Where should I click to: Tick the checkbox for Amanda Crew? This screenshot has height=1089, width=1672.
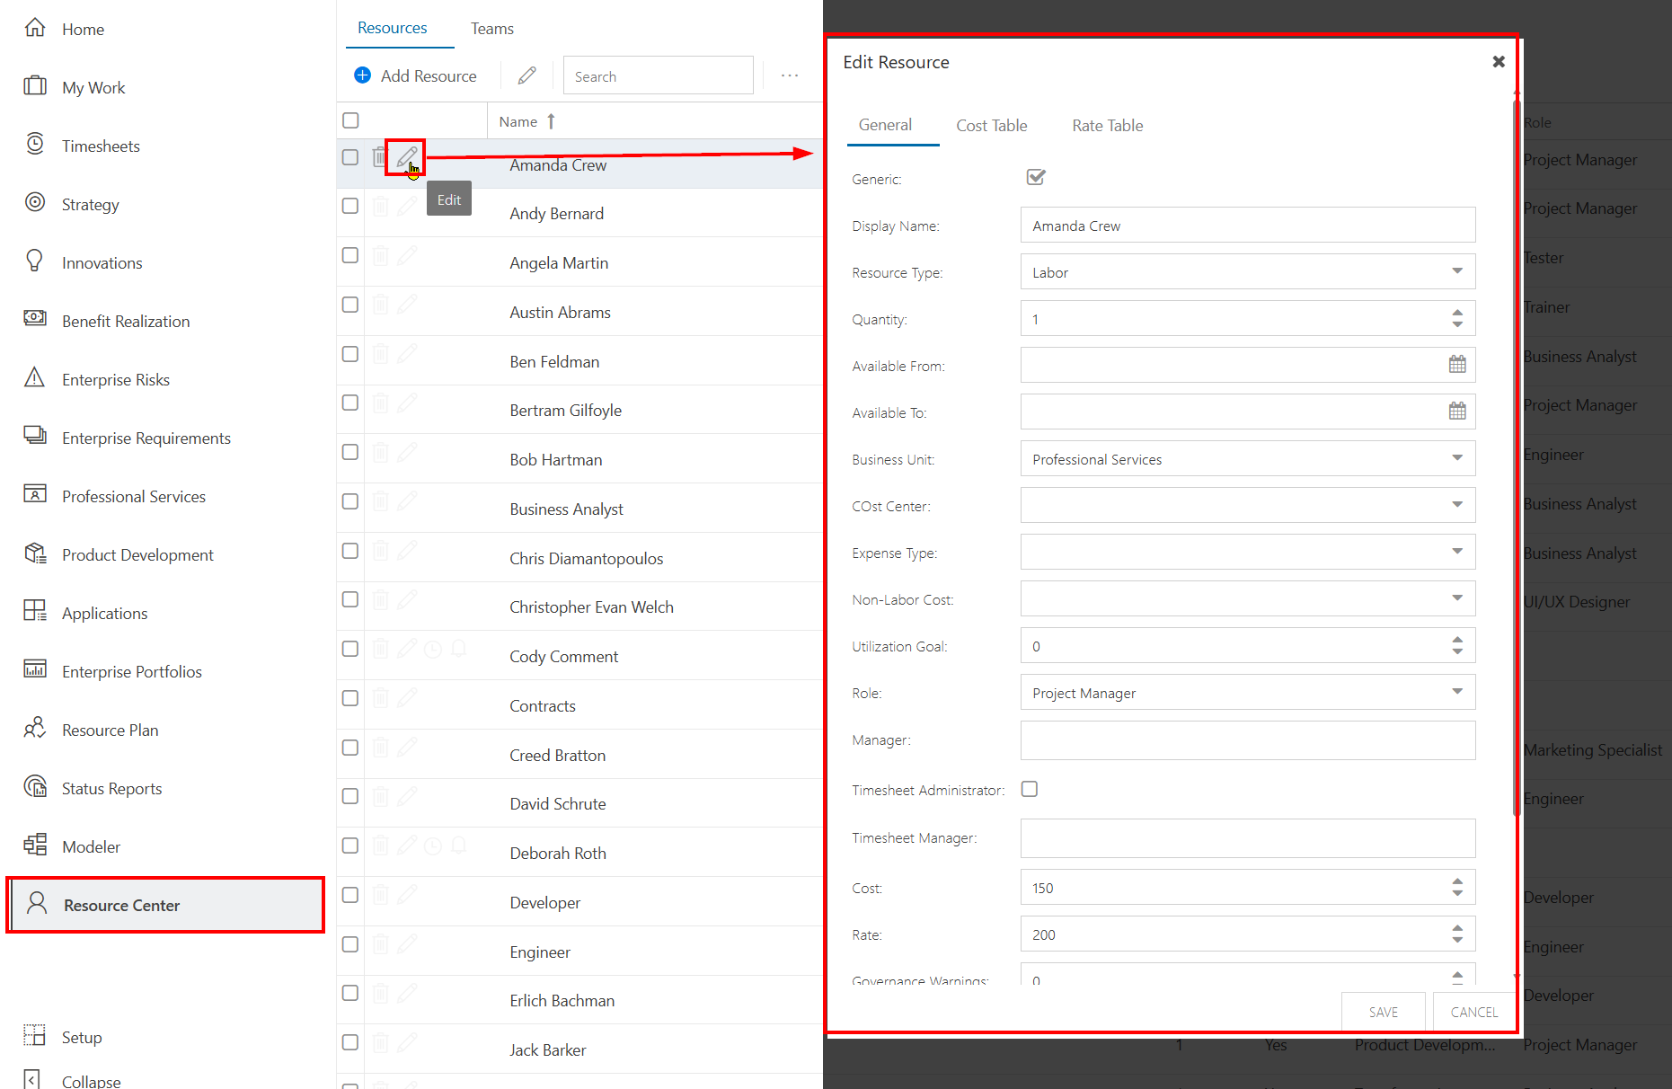[x=350, y=157]
